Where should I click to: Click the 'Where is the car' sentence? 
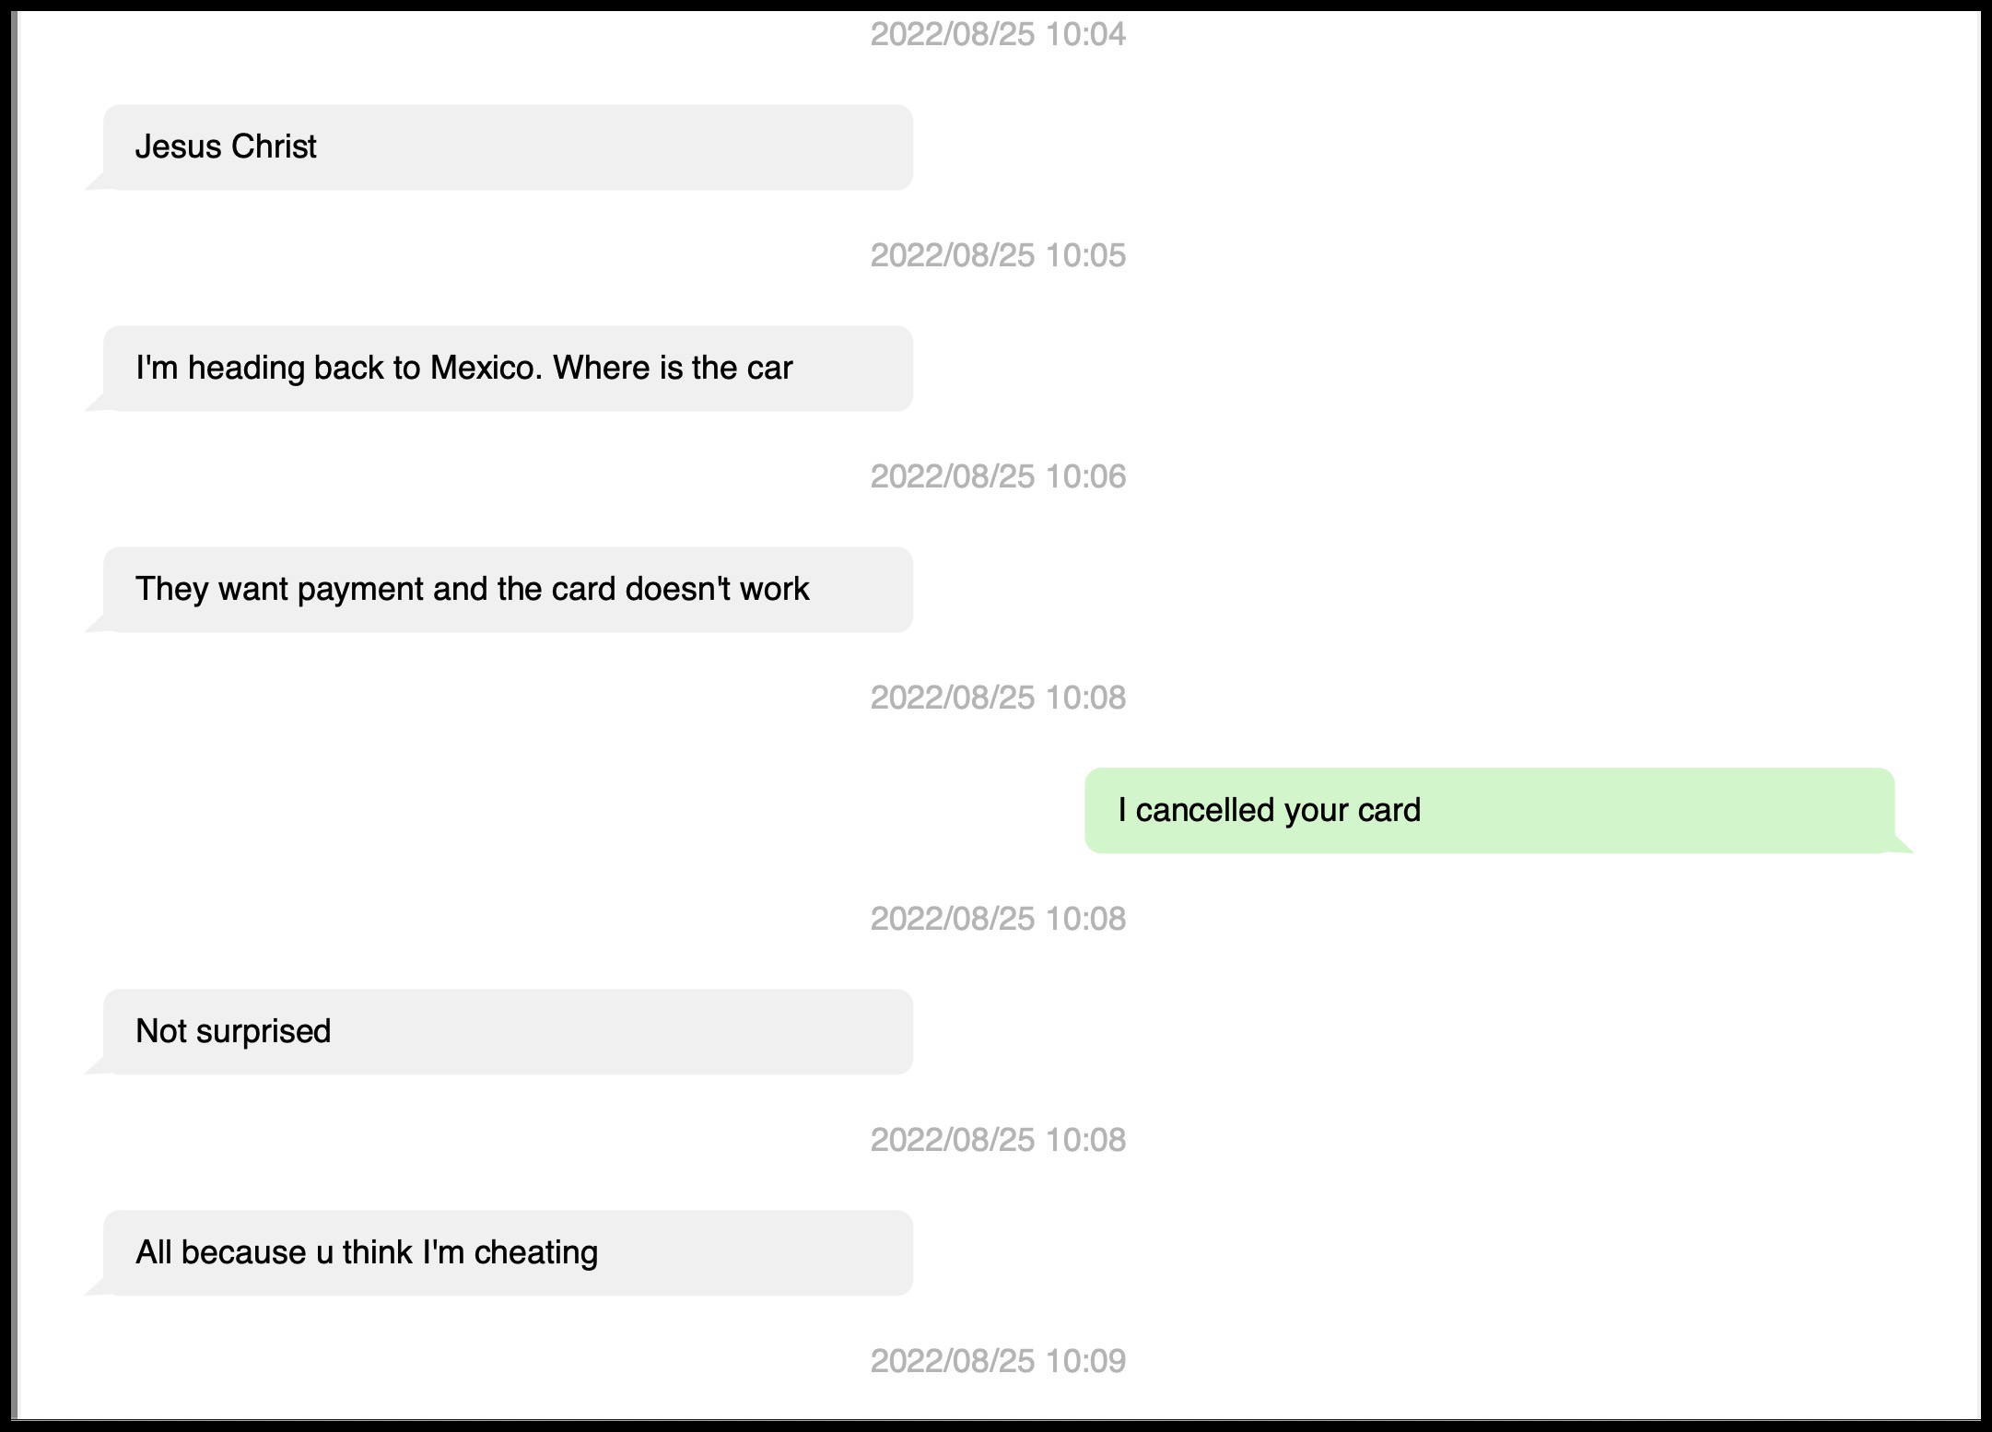tap(673, 369)
